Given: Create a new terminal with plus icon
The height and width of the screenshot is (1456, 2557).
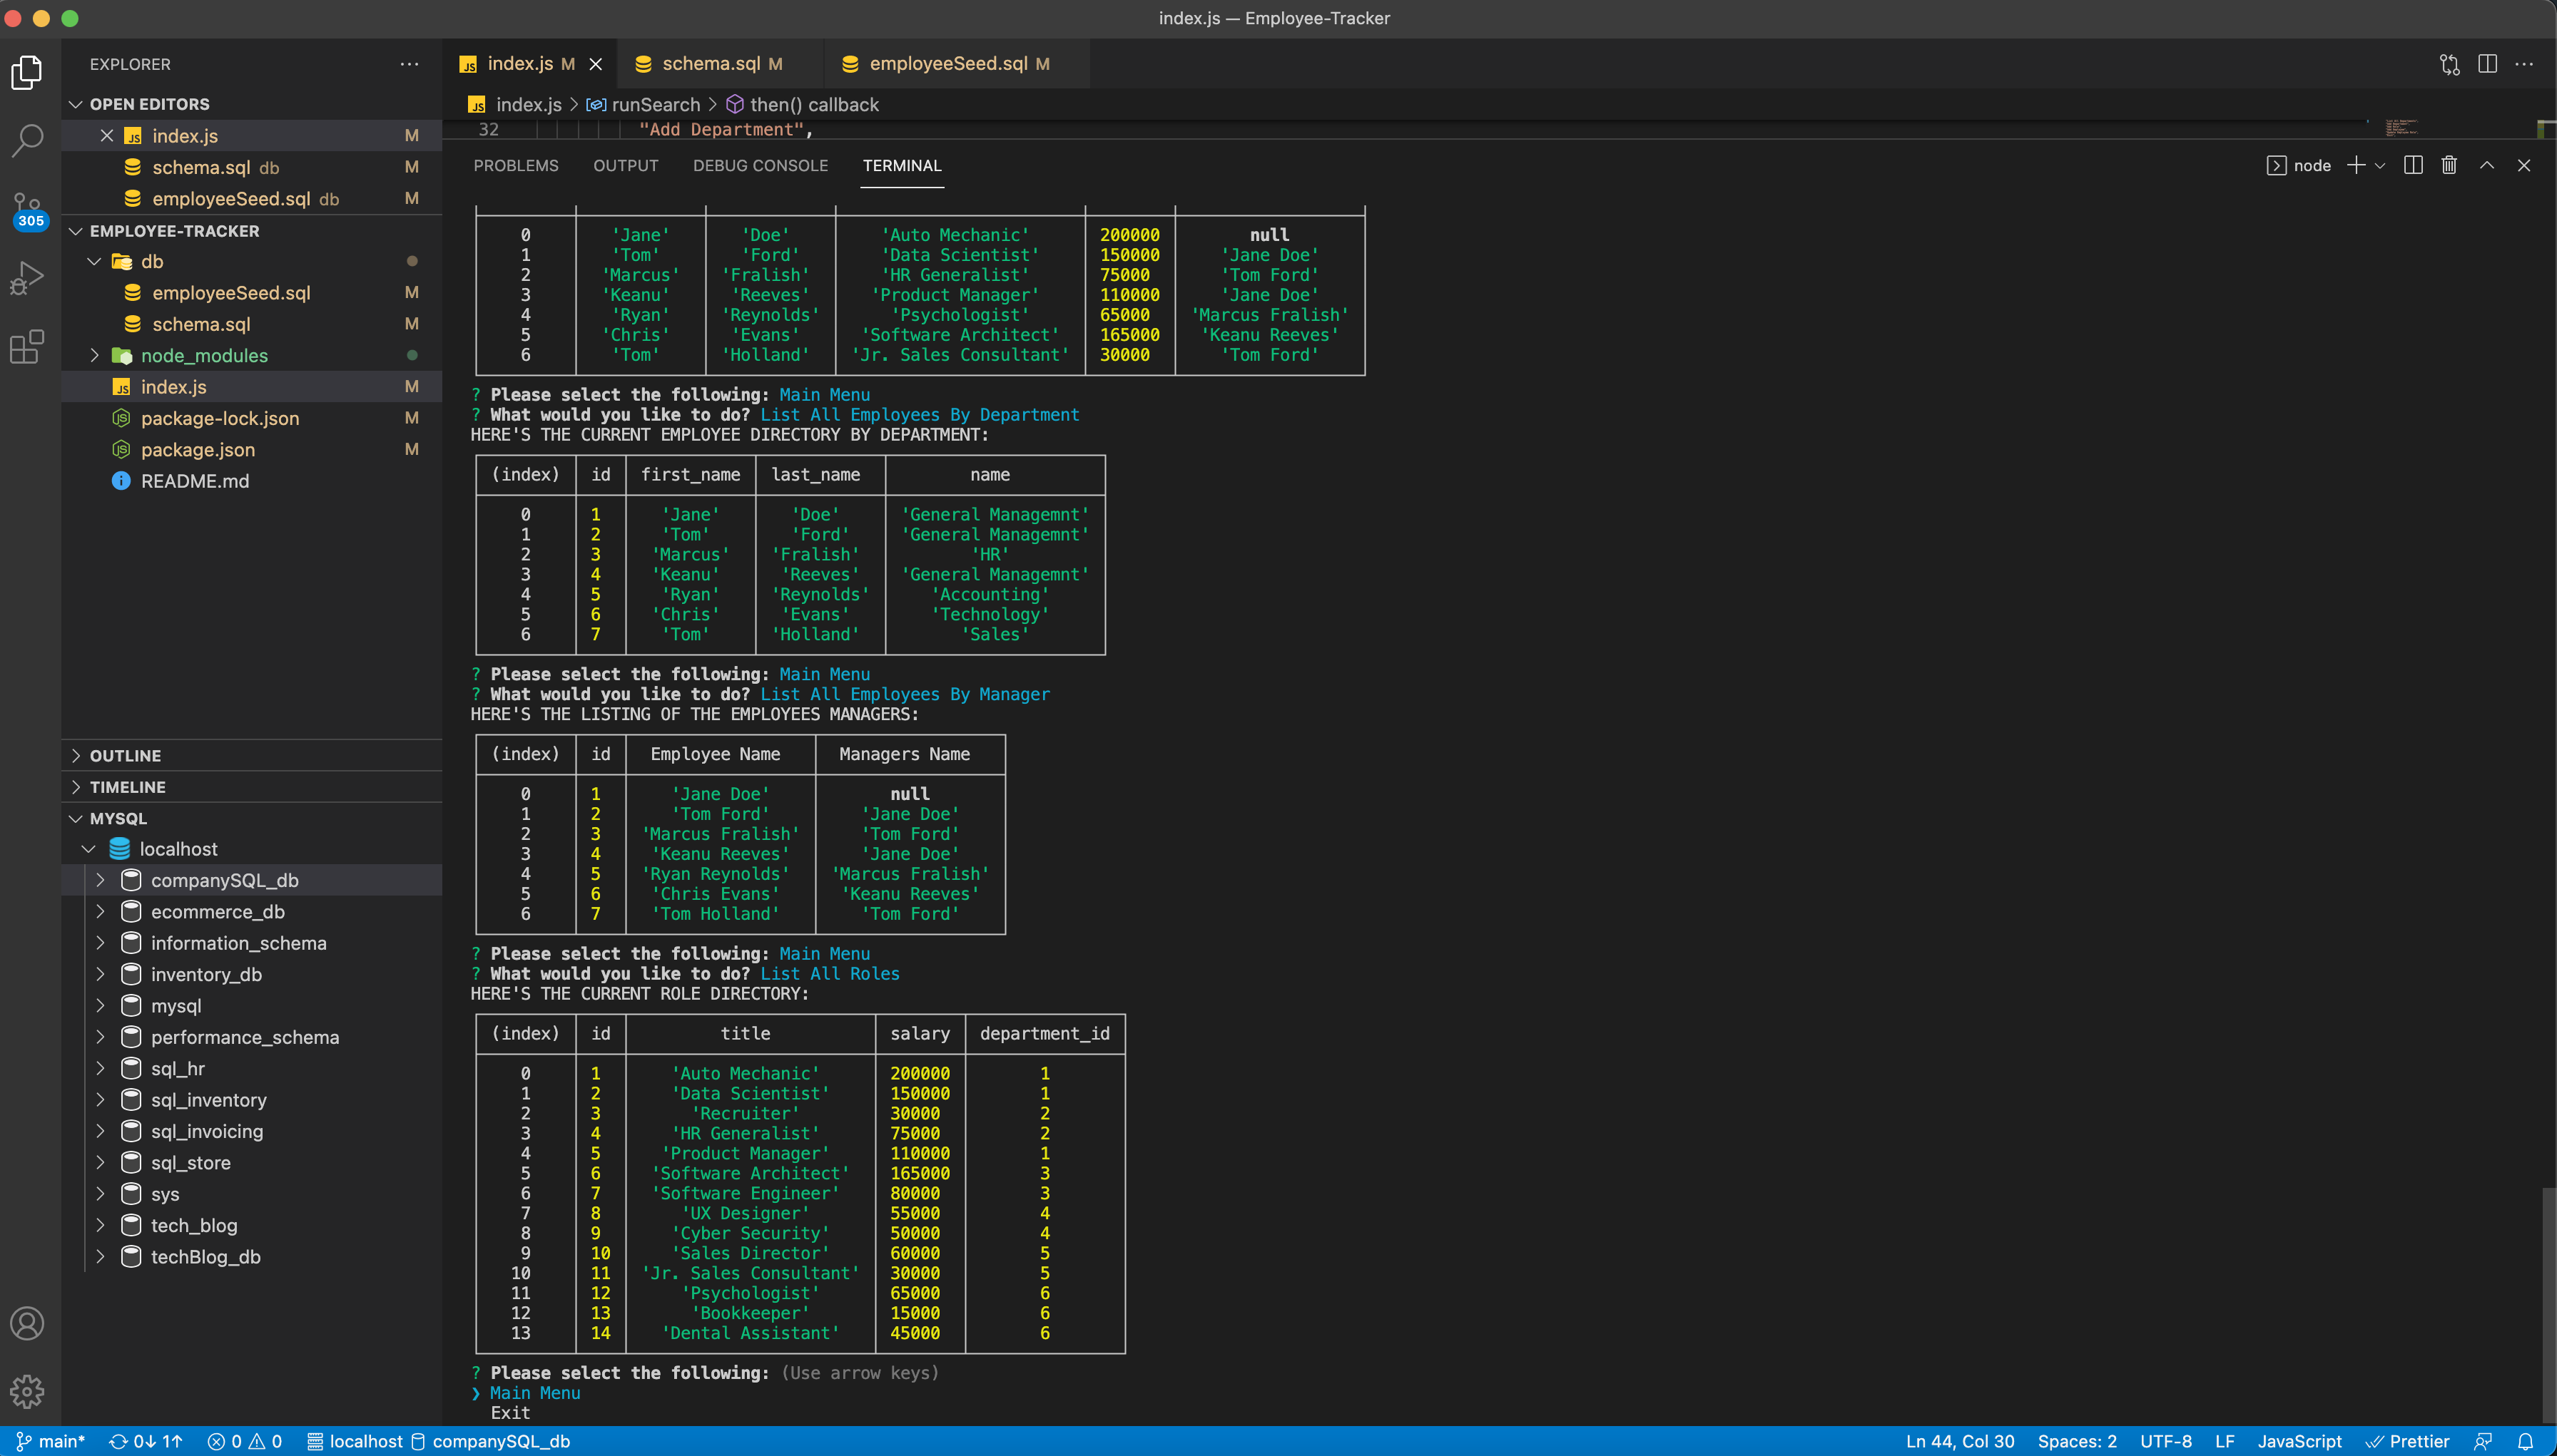Looking at the screenshot, I should 2356,165.
